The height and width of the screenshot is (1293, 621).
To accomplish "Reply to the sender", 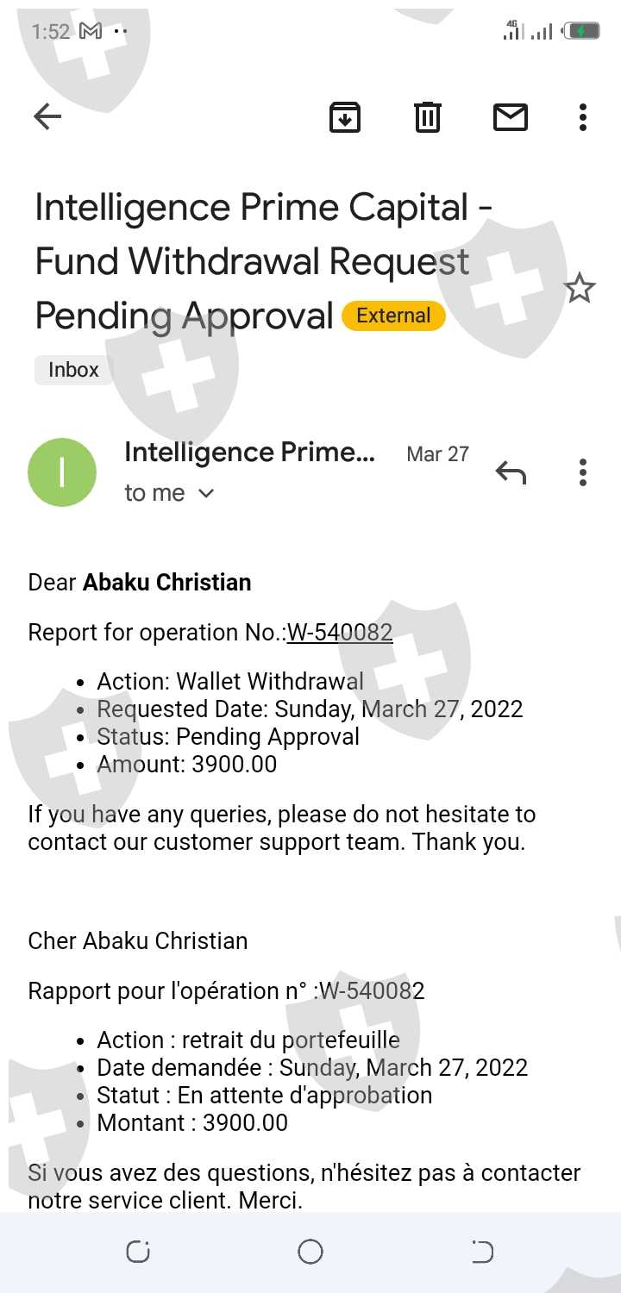I will pos(511,472).
